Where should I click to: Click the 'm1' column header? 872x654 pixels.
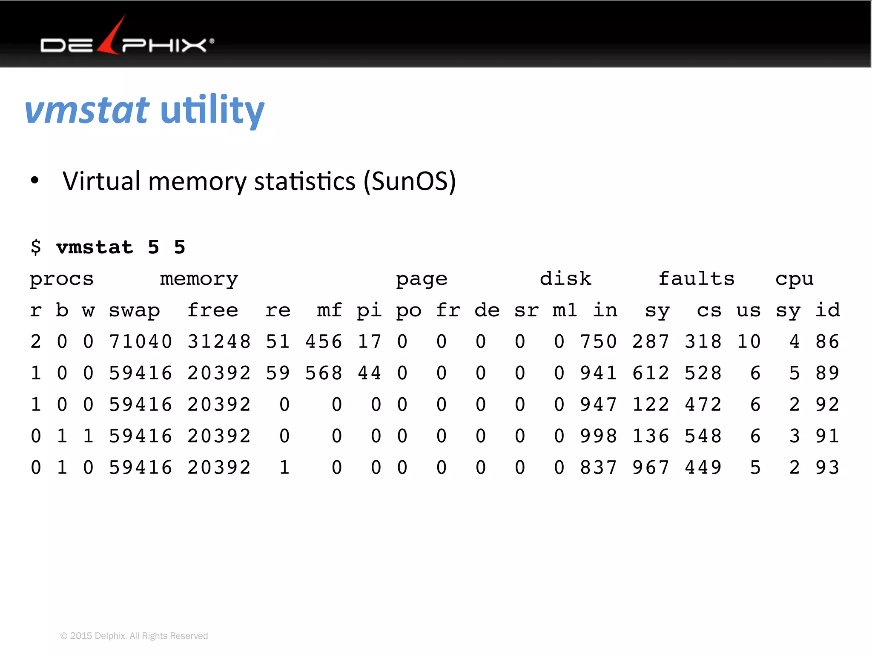(x=565, y=310)
